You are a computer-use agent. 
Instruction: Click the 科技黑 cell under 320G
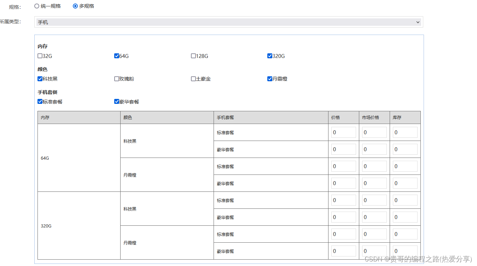click(x=167, y=209)
